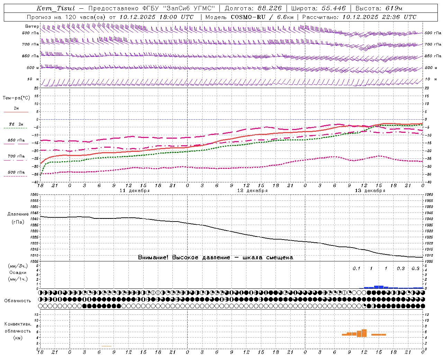The height and width of the screenshot is (355, 443).
Task: Click the Давление panel label
Action: [x=18, y=214]
